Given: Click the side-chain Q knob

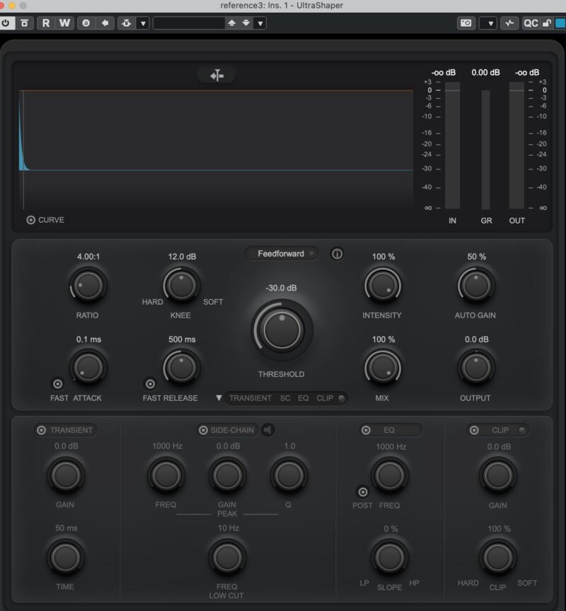Looking at the screenshot, I should point(289,475).
